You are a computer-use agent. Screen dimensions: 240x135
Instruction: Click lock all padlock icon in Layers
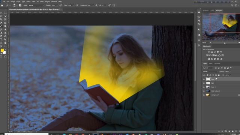coord(219,75)
